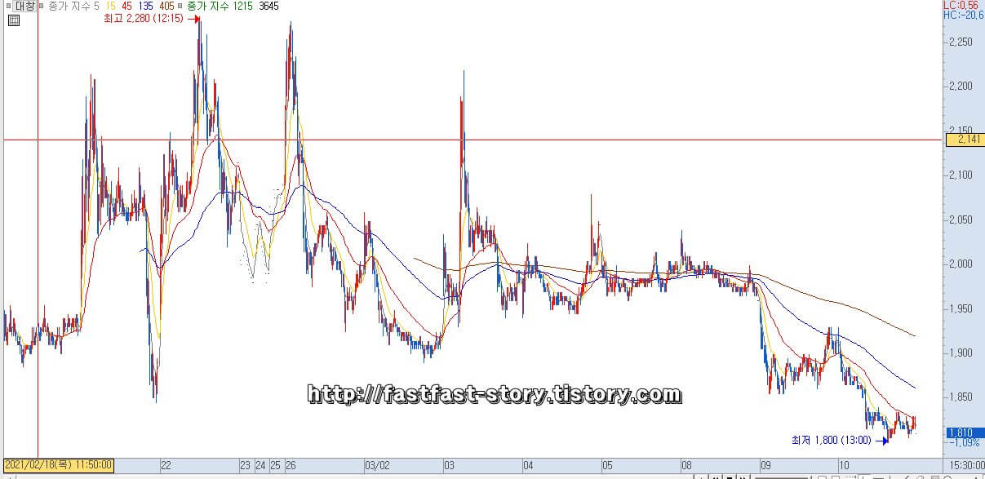Click the yellow 2,141 crosshair price tag

click(964, 140)
